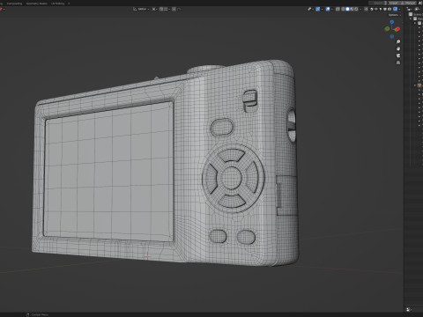Image resolution: width=423 pixels, height=317 pixels.
Task: Toggle proportional editing in header
Action: [174, 9]
